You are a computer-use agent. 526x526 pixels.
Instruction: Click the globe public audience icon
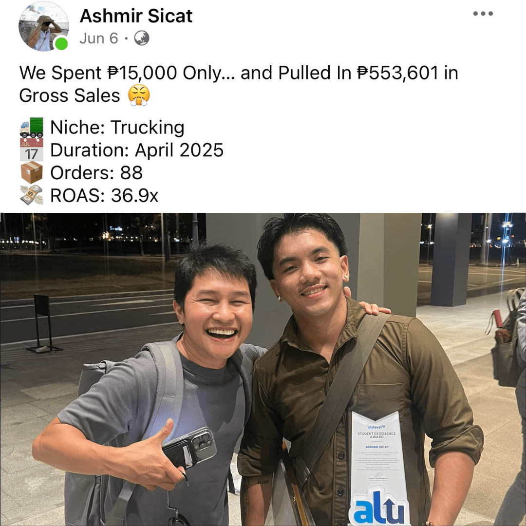142,38
